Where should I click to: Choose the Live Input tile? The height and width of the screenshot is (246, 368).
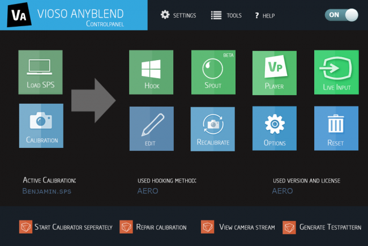point(336,72)
